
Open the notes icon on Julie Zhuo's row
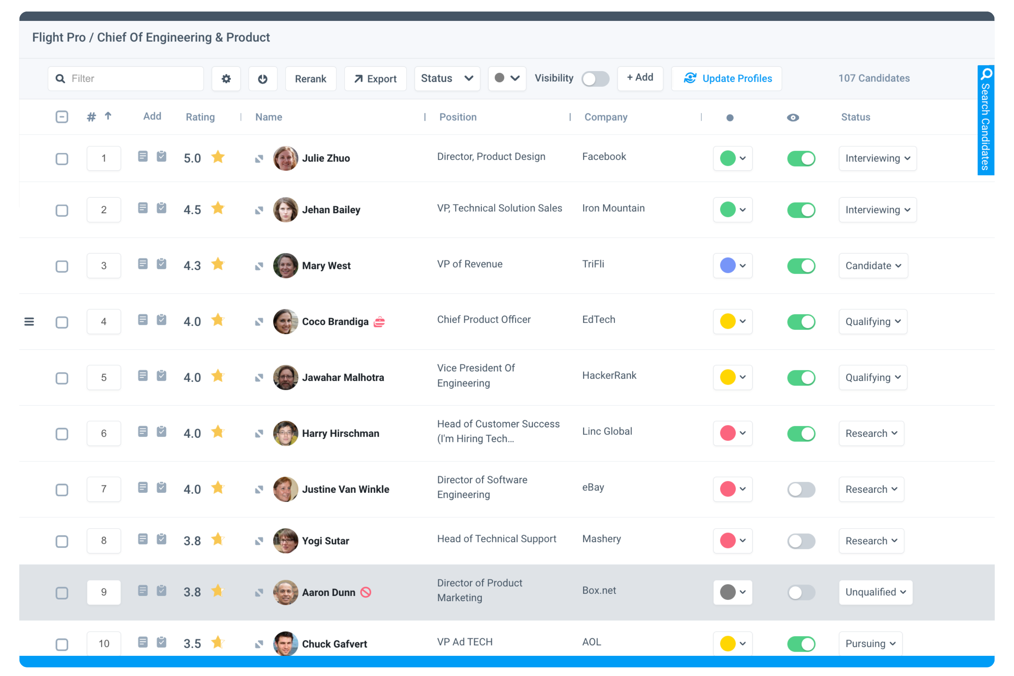[x=143, y=157]
